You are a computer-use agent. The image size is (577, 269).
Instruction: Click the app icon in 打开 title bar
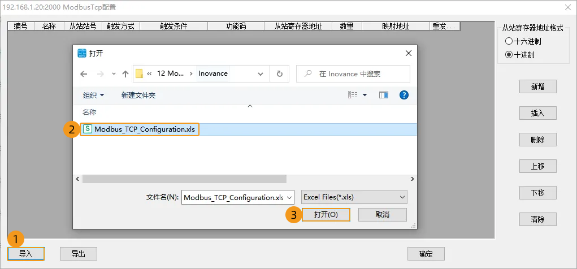(82, 53)
